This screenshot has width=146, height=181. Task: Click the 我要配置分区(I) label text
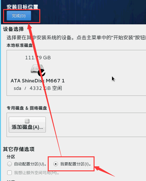coord(76,164)
